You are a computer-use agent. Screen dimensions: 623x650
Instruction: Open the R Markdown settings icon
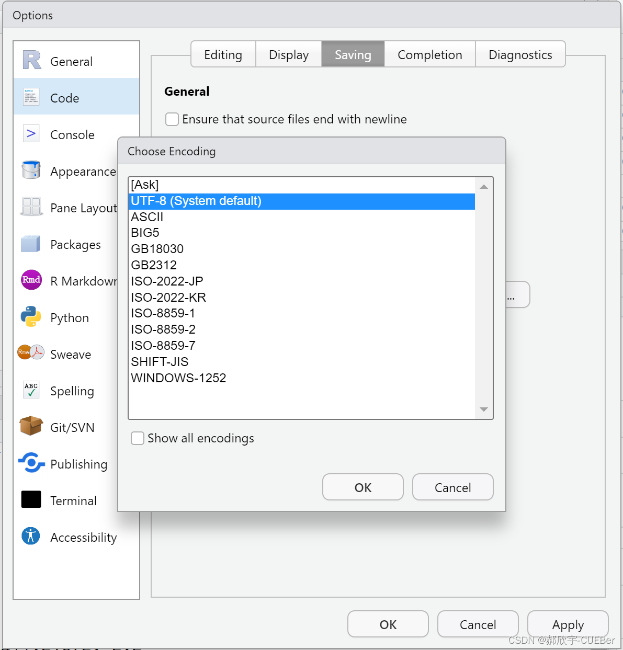(x=31, y=280)
